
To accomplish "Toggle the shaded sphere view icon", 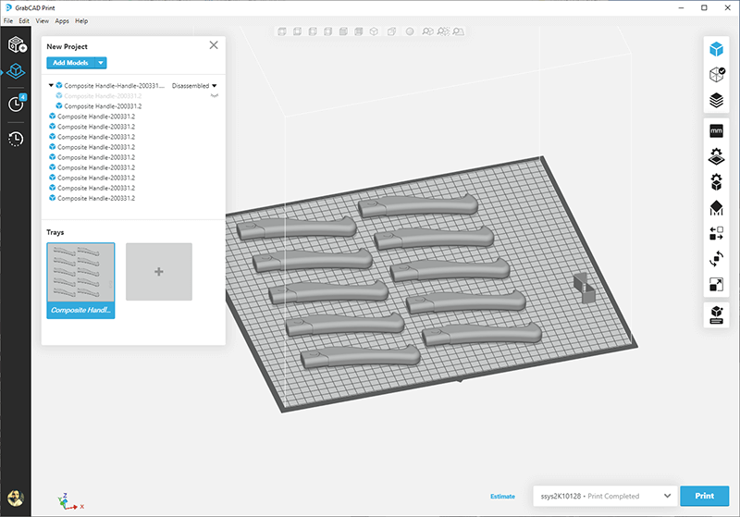I will [409, 31].
